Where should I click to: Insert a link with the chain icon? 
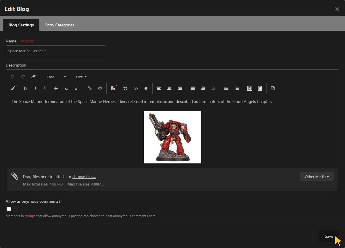pos(90,88)
